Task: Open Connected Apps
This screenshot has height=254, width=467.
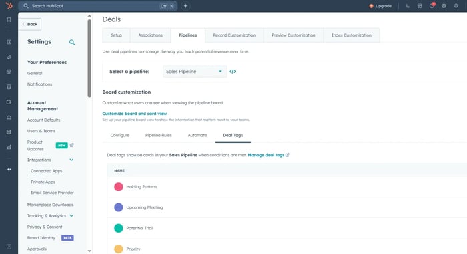Action: [x=47, y=171]
